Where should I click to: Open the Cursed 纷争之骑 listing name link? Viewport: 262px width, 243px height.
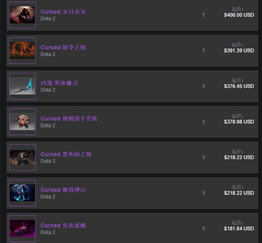pyautogui.click(x=63, y=47)
